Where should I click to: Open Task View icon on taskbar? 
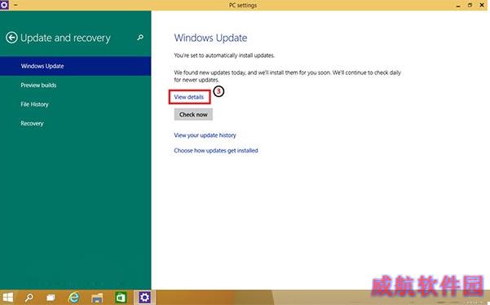coord(51,297)
